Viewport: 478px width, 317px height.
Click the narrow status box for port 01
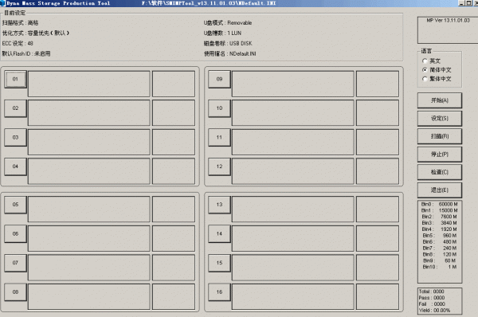[x=174, y=84]
